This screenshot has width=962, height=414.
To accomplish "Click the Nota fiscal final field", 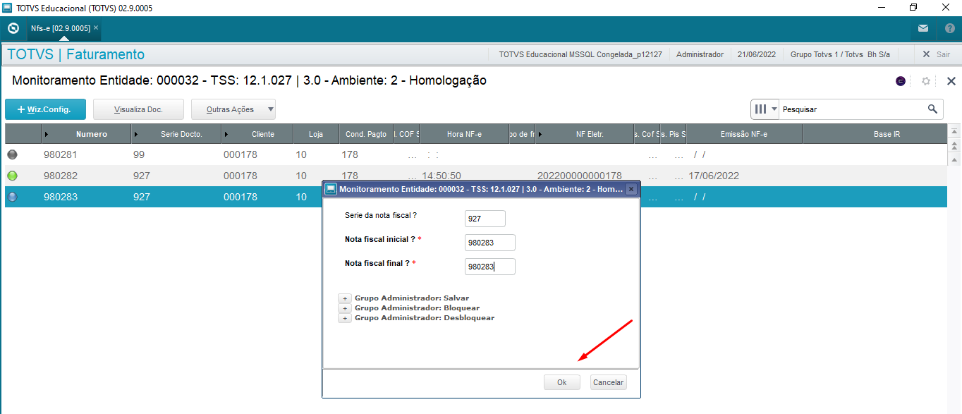I will (490, 267).
